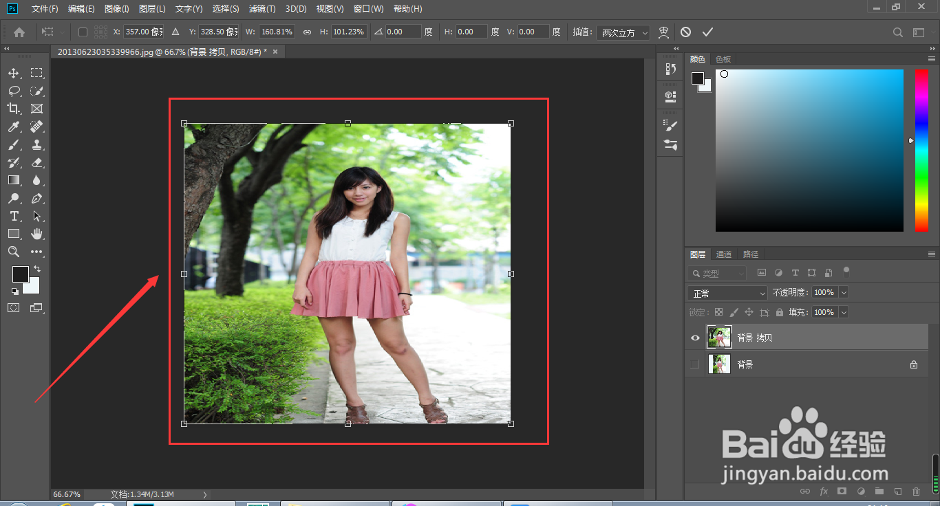Select the Horizontal Type tool
The image size is (940, 506).
pos(14,216)
